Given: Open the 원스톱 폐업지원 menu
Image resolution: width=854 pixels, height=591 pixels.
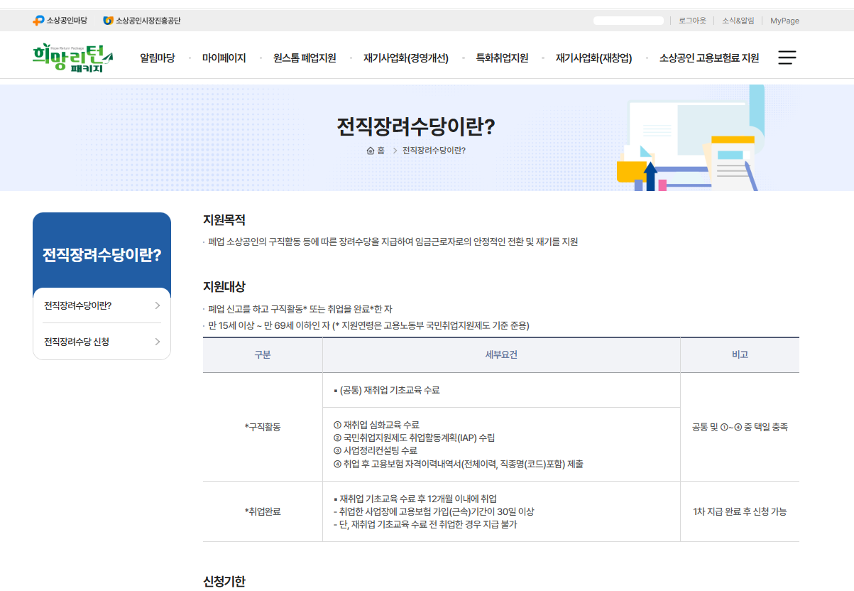Looking at the screenshot, I should [x=305, y=58].
